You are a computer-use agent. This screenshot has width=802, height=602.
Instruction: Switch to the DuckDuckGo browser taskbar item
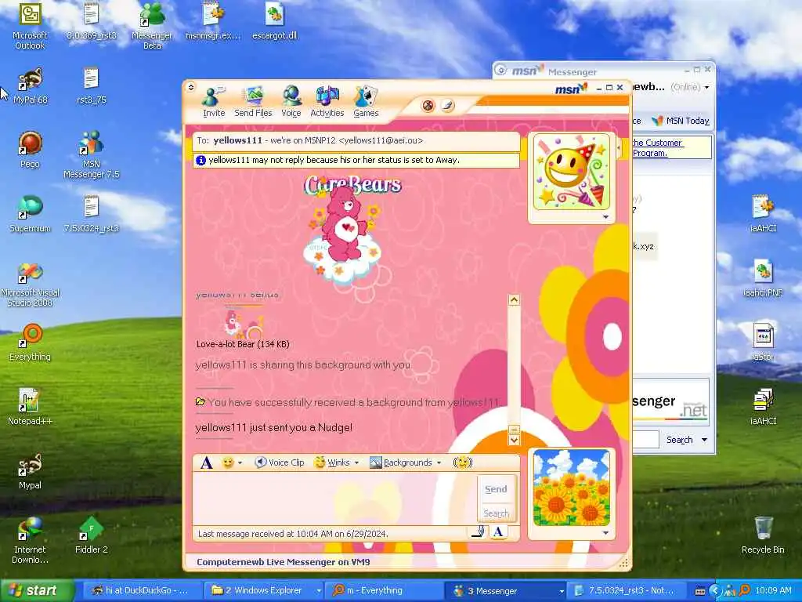coord(142,591)
